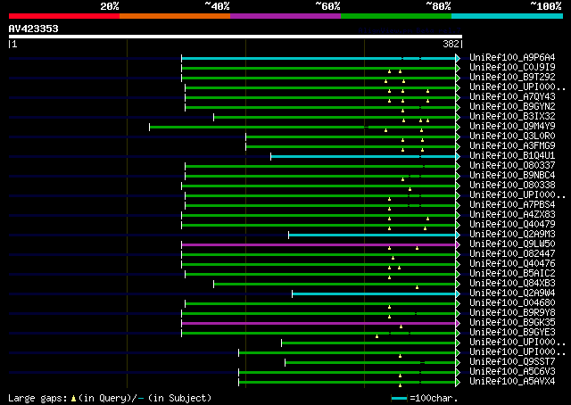Select the UniRef100_O80338 label
Screen dimensions: 571x405
512,186
